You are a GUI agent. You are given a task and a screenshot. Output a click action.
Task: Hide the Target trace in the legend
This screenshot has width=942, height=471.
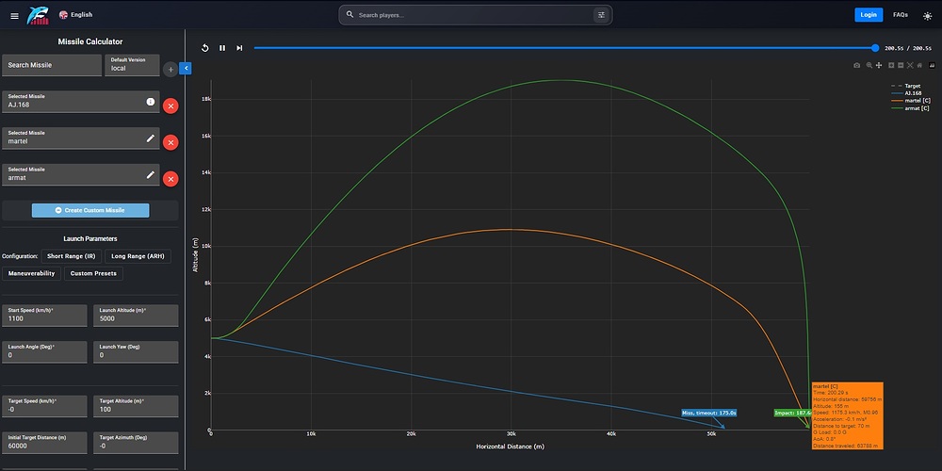pyautogui.click(x=912, y=86)
